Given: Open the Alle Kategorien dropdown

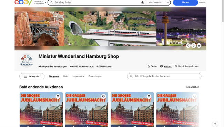Looking at the screenshot, I should 159,2.
